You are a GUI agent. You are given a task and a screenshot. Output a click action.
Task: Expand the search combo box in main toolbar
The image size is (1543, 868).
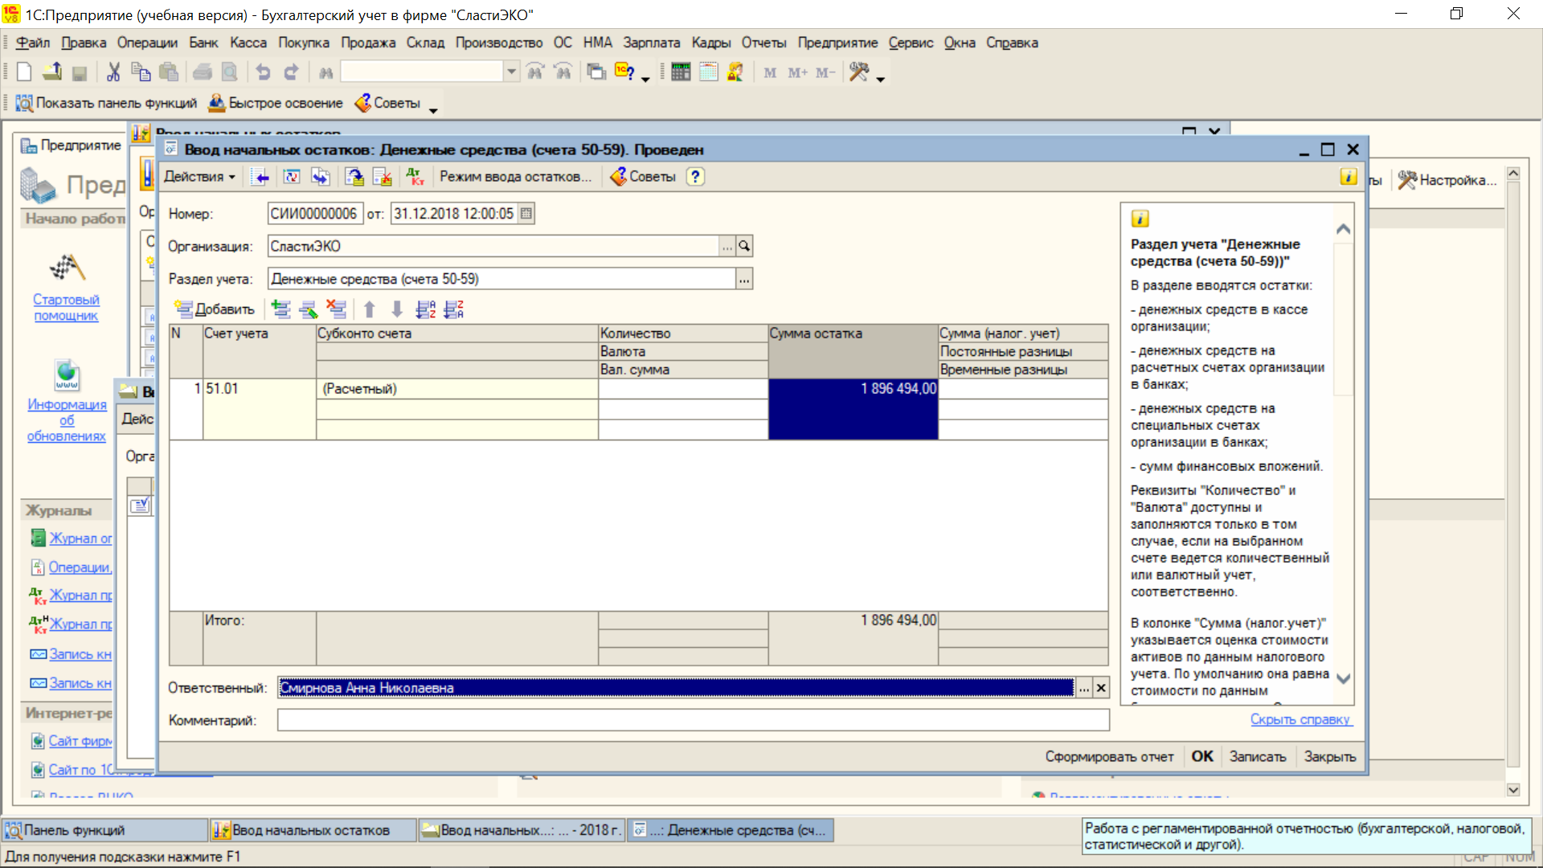[511, 72]
